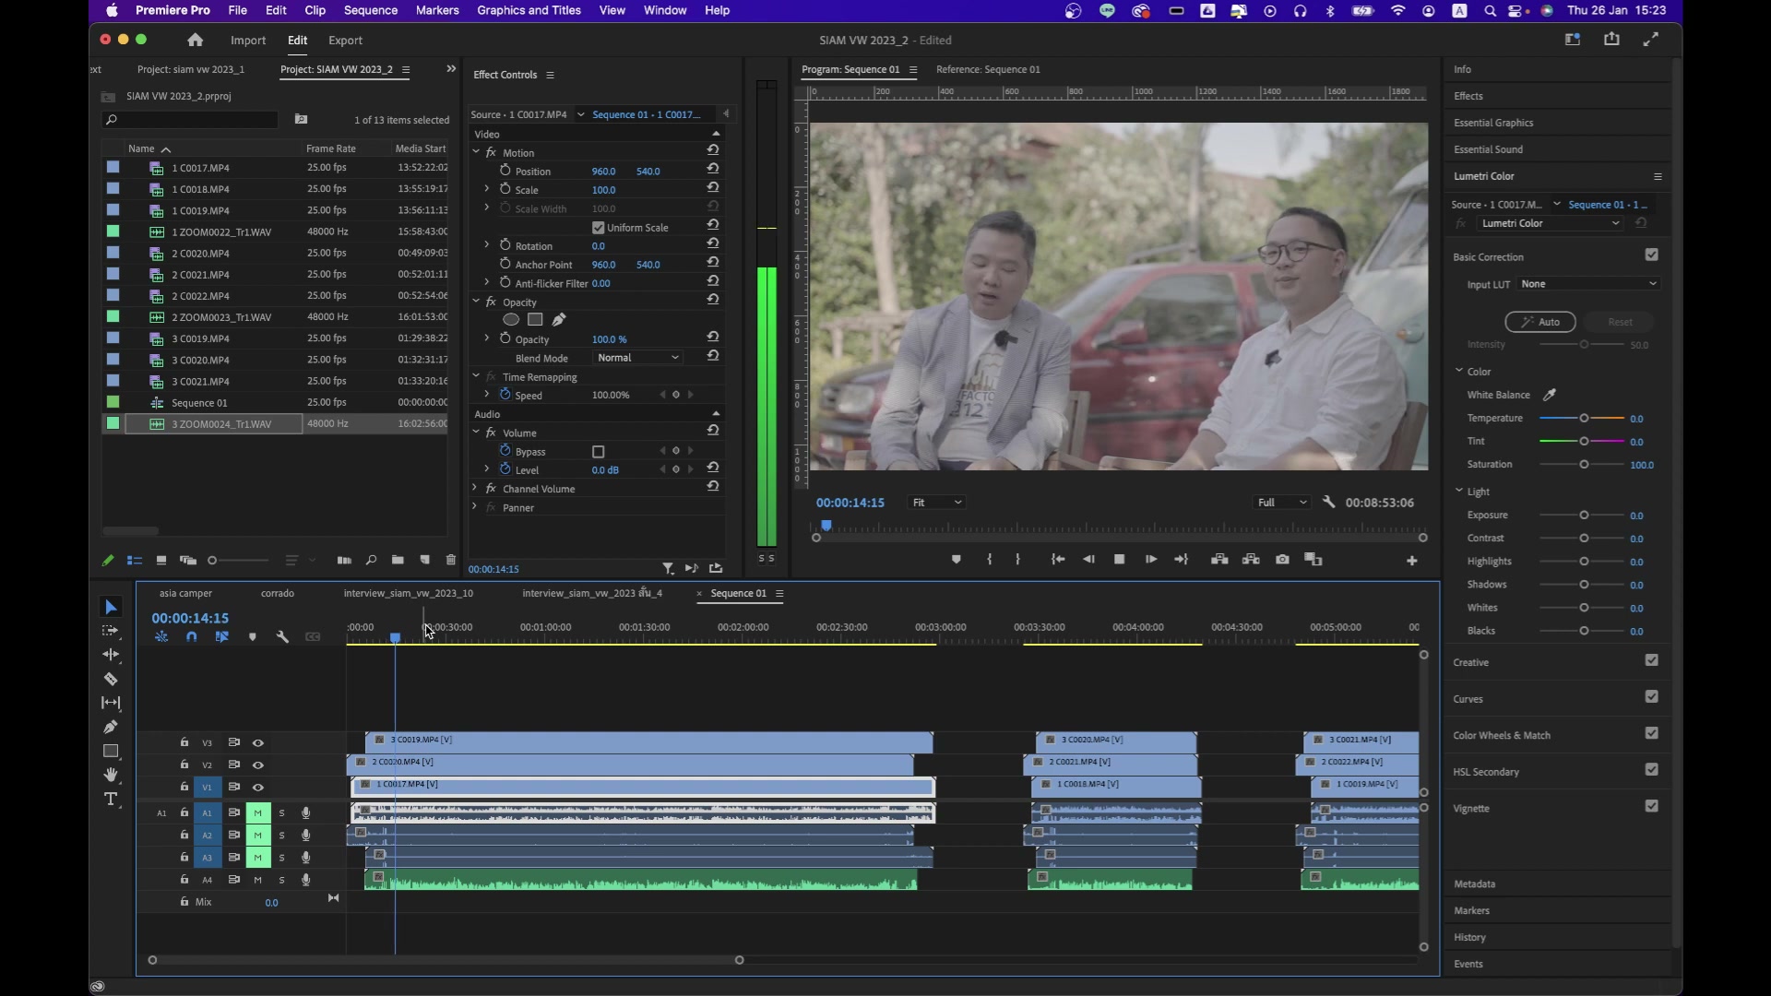Screen dimensions: 1771x996
Task: Click delete trash icon in project panel
Action: [450, 560]
